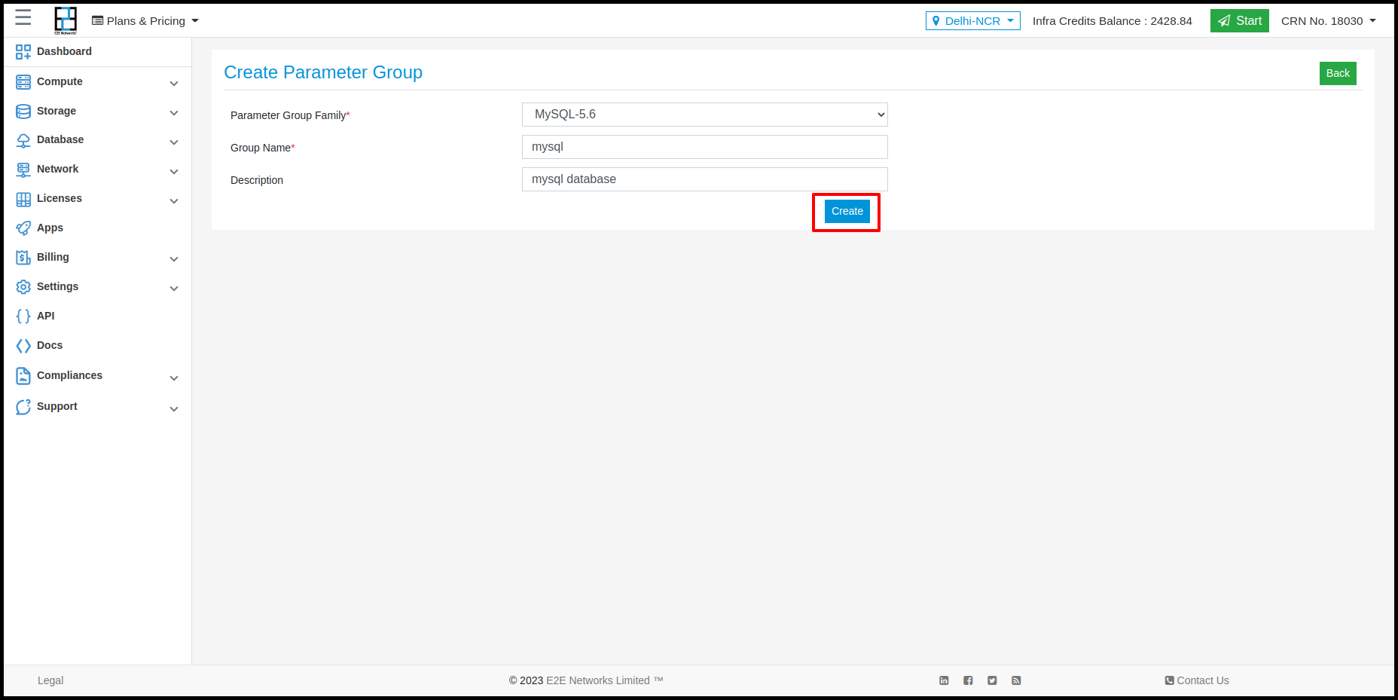The image size is (1398, 700).
Task: Expand the Settings menu chevron
Action: coord(174,289)
